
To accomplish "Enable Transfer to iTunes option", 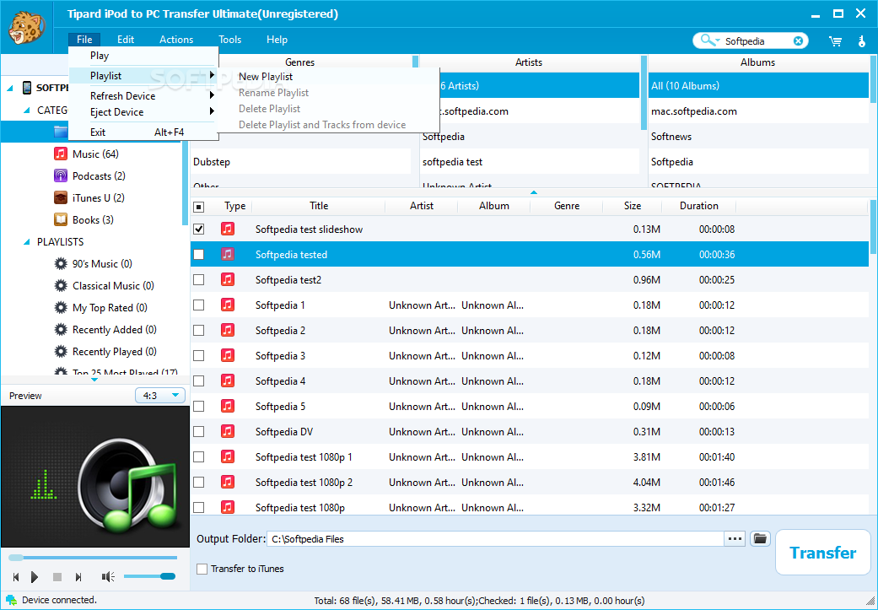I will [202, 569].
